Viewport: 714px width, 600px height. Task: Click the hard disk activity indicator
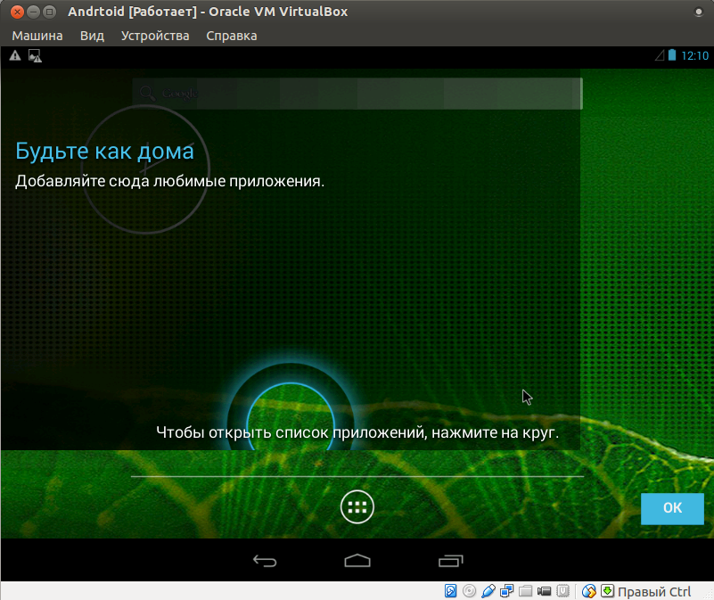[451, 591]
